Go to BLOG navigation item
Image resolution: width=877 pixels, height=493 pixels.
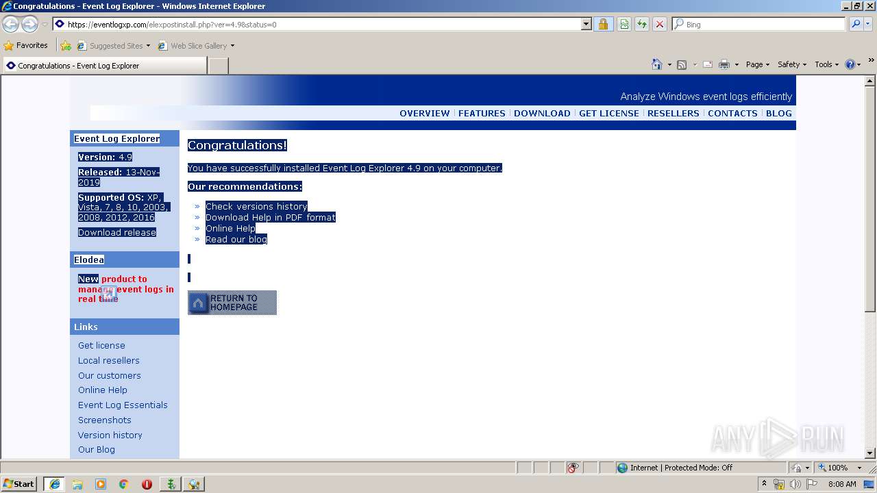coord(779,113)
